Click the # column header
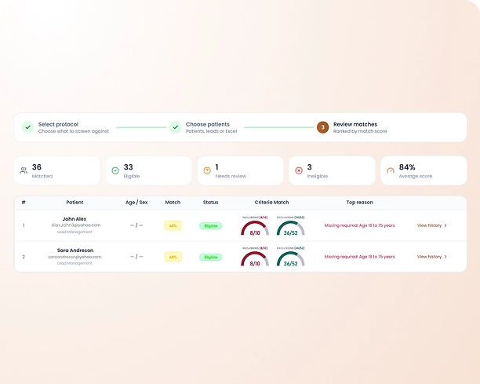This screenshot has width=480, height=384. tap(24, 203)
